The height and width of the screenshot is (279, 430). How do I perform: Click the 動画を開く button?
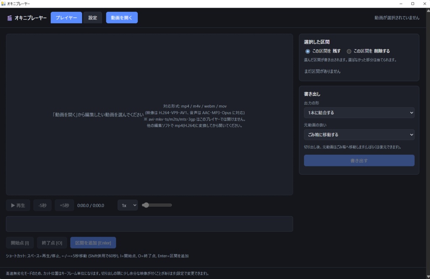[122, 18]
